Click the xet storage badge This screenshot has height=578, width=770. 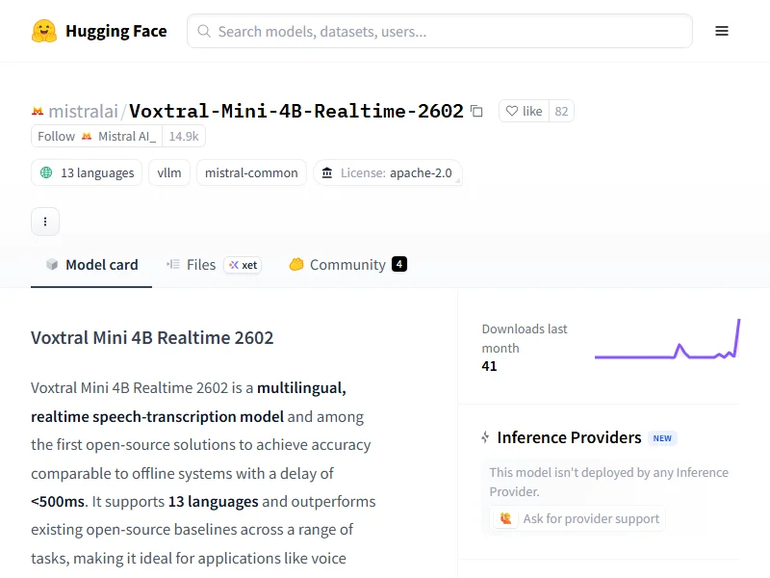243,265
